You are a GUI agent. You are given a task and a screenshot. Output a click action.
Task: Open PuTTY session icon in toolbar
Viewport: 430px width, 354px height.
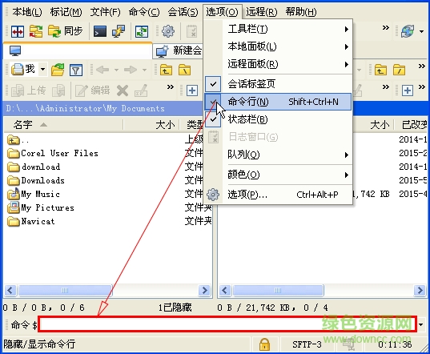[119, 31]
